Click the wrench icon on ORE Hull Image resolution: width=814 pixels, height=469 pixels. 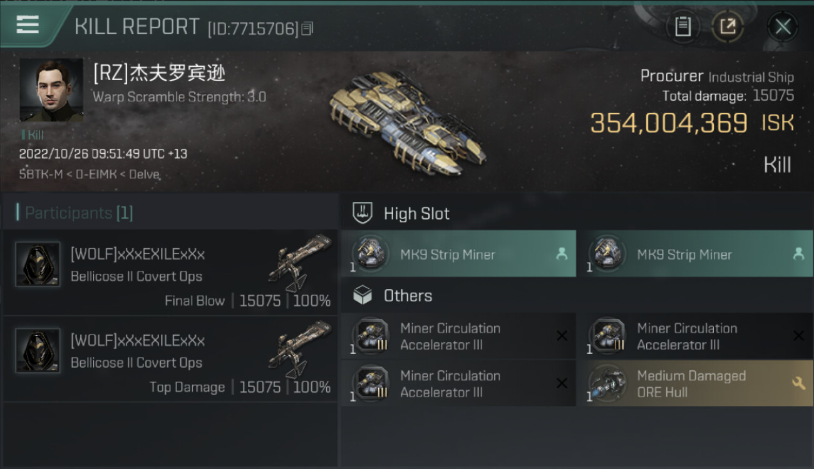tap(798, 383)
